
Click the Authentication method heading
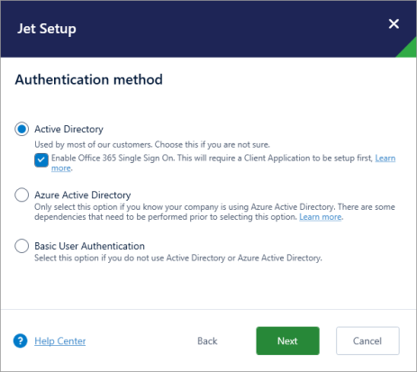[89, 79]
